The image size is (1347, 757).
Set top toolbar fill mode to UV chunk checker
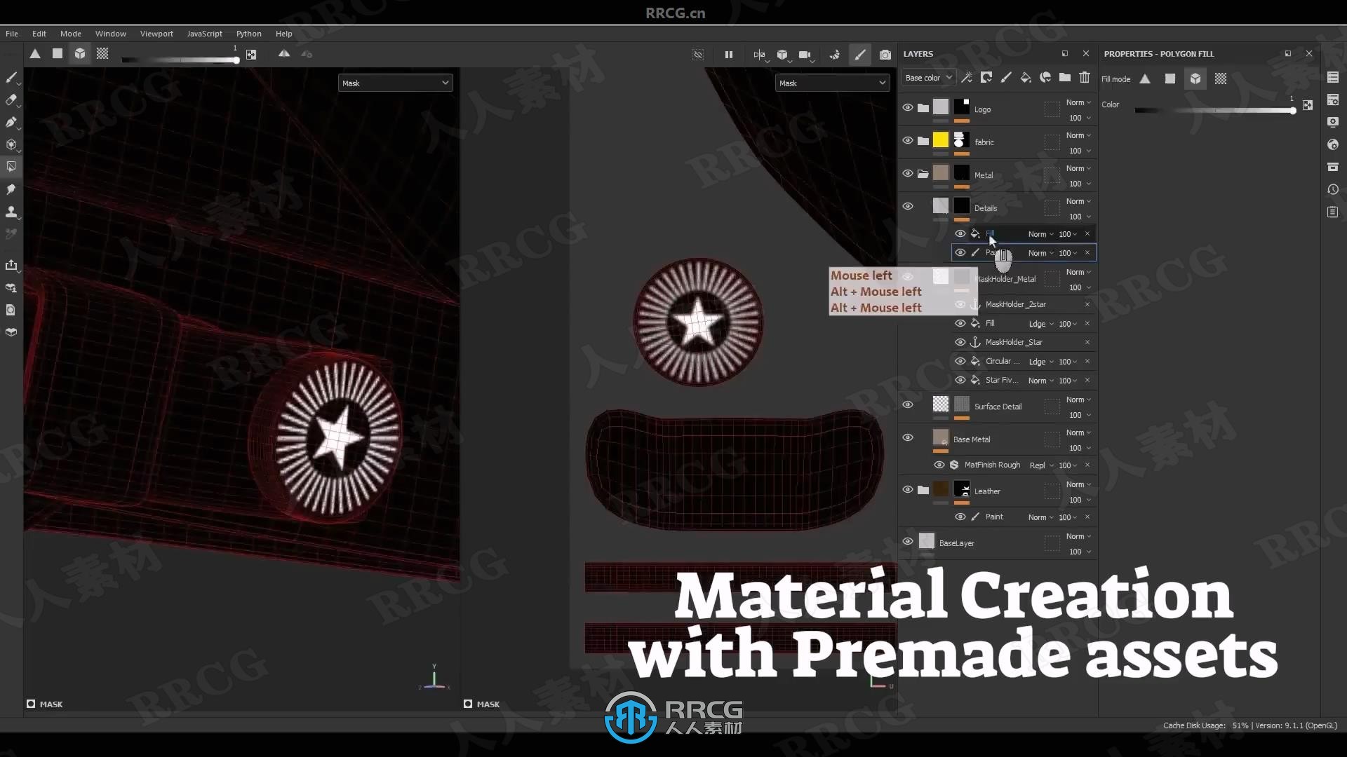pos(102,54)
